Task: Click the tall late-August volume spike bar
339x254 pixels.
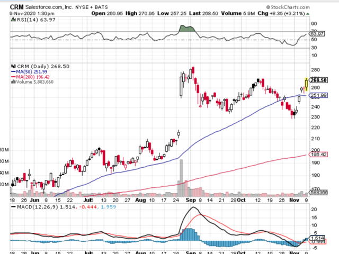Action: tap(181, 178)
